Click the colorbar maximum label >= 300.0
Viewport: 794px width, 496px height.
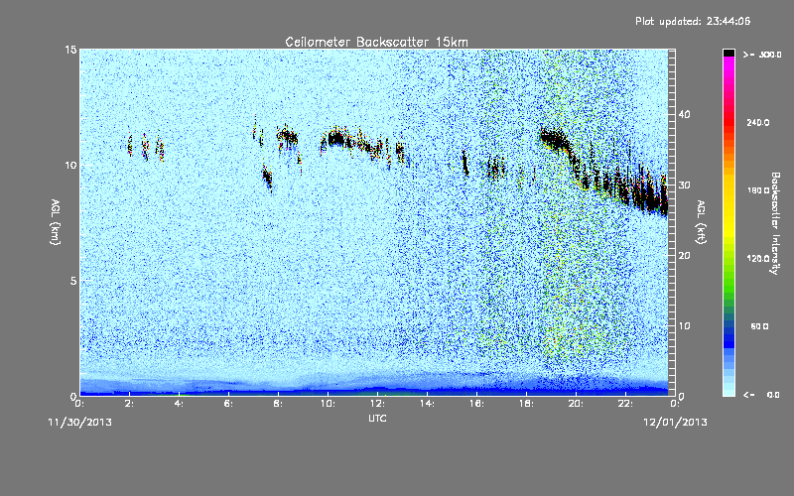pos(762,55)
